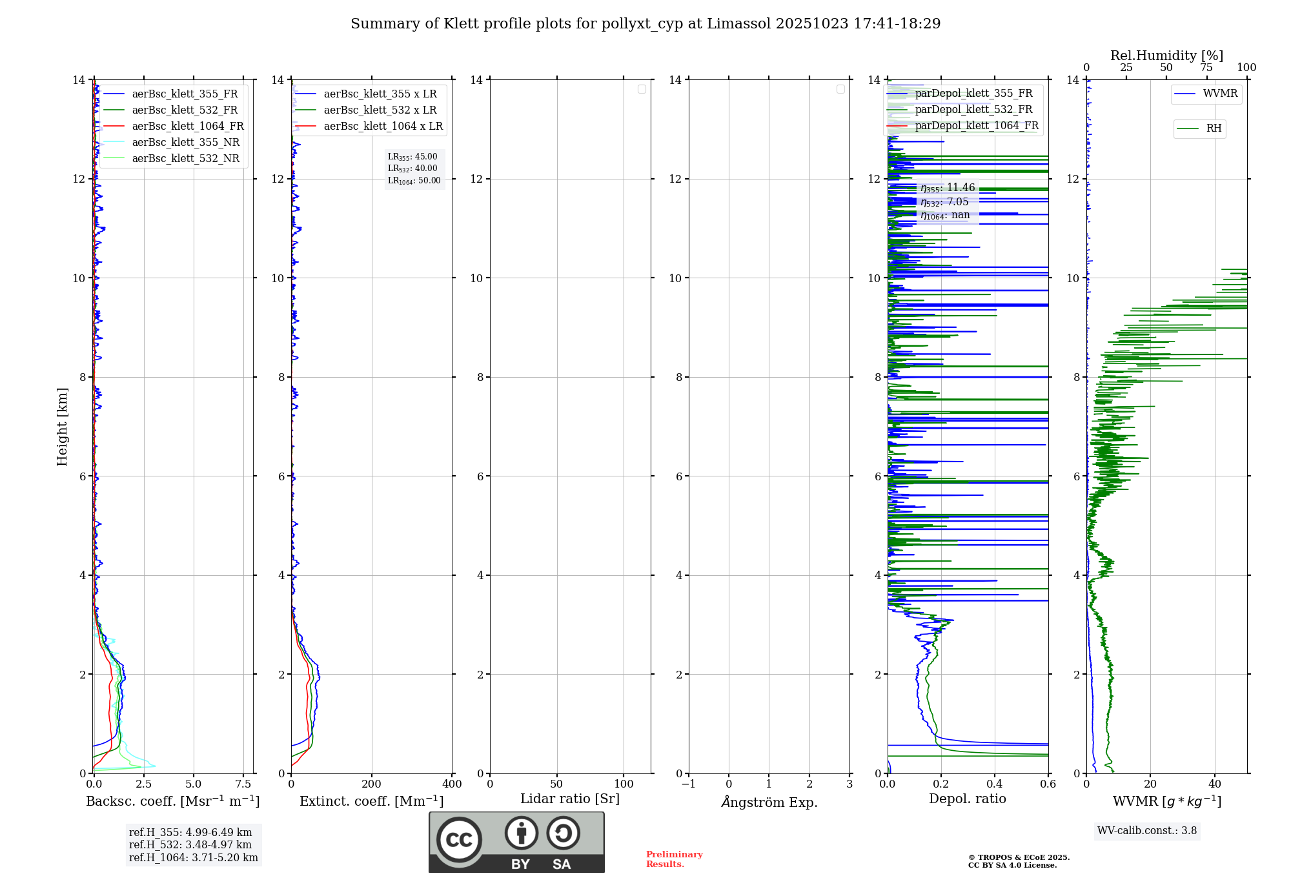
Task: Click the LR values annotation box
Action: 414,168
